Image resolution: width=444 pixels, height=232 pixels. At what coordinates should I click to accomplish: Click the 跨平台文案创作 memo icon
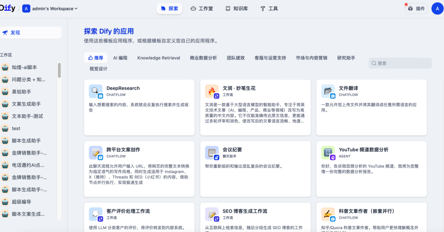[96, 153]
